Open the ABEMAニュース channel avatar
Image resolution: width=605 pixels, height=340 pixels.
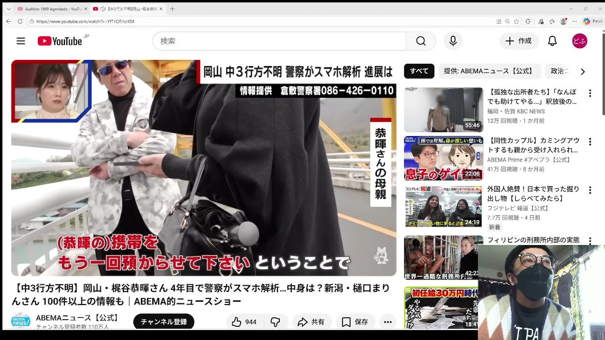point(21,321)
